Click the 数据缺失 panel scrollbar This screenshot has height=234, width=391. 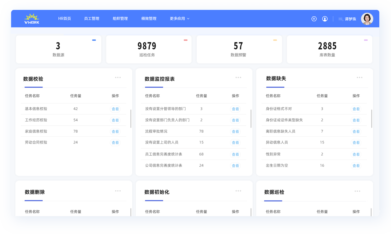371,119
